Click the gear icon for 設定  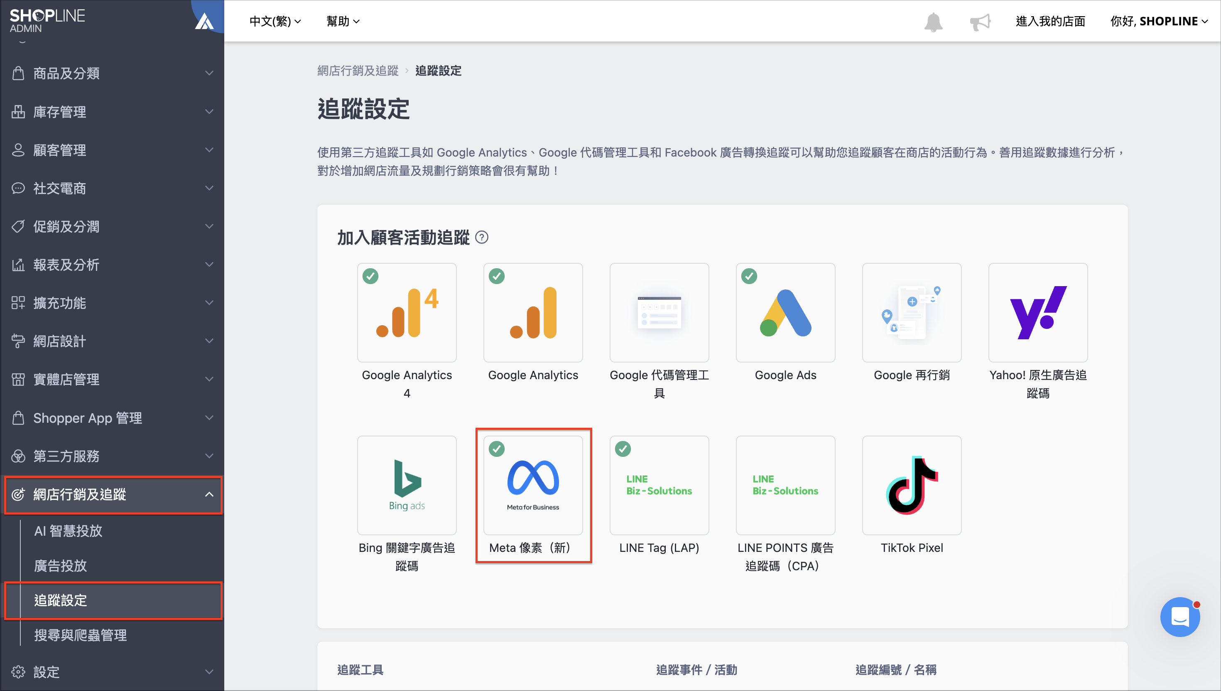(18, 671)
